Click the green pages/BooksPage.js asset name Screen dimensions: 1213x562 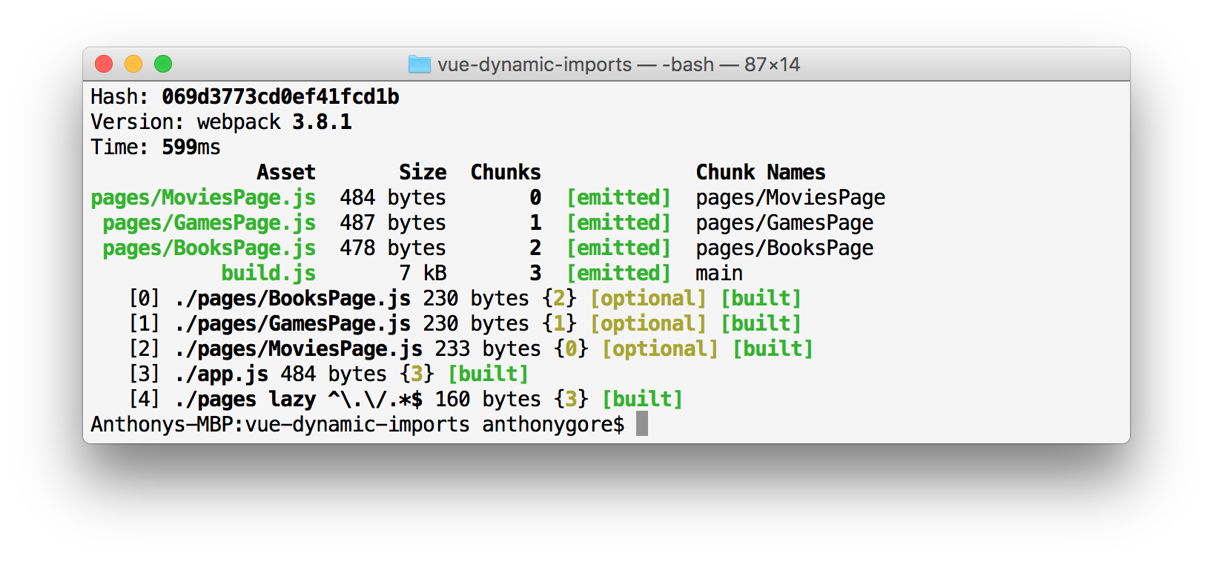pyautogui.click(x=209, y=248)
